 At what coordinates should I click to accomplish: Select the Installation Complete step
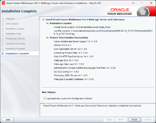[x=17, y=53]
